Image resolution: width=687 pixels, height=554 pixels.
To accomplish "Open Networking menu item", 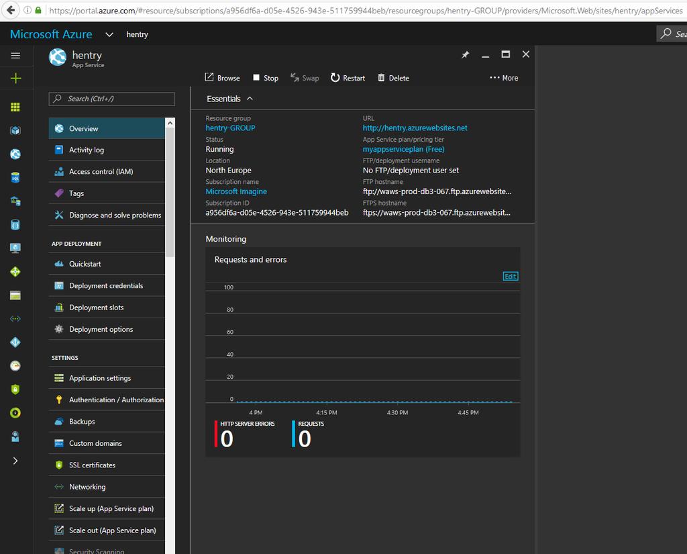I will pos(107,487).
